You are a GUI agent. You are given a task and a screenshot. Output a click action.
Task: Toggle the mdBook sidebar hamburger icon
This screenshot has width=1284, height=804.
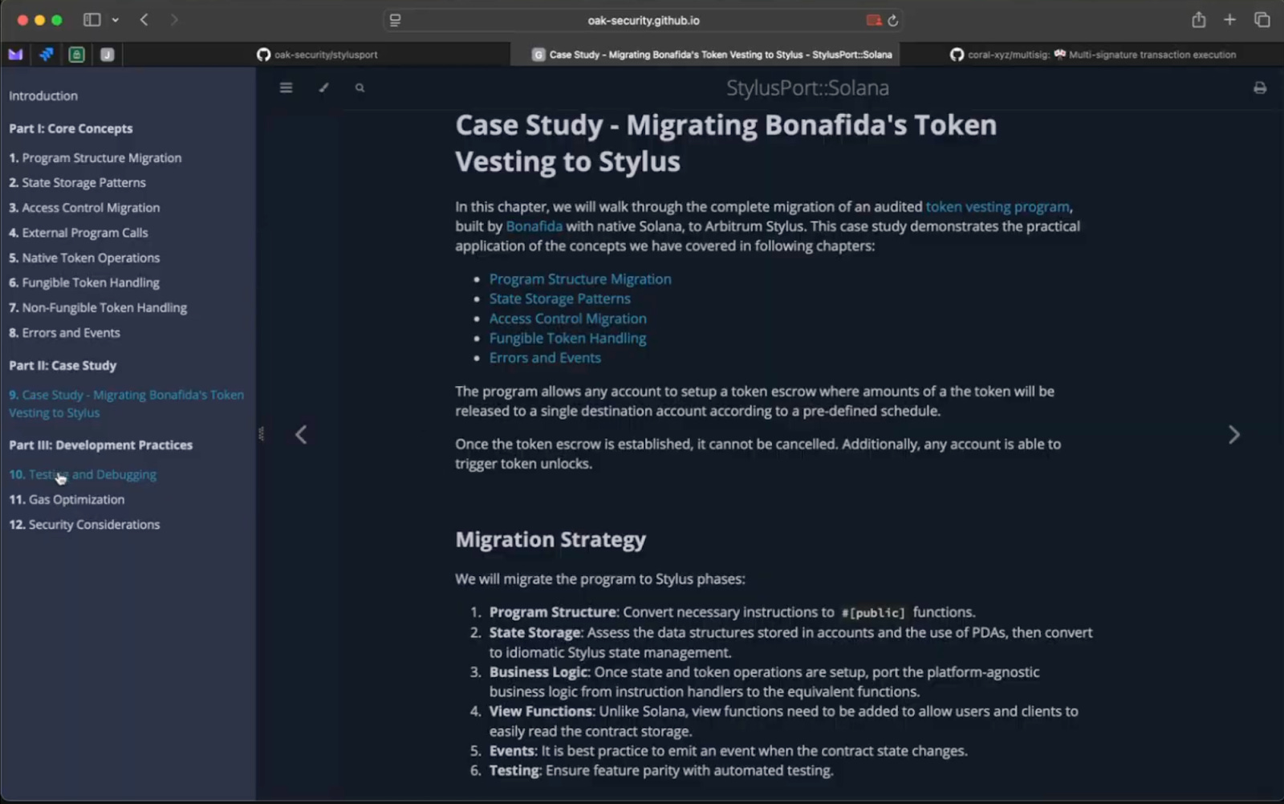286,87
